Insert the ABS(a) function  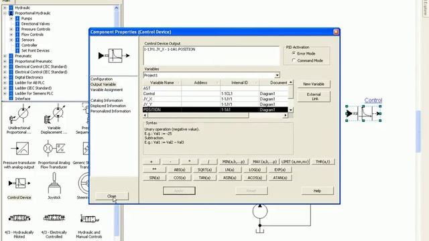[180, 169]
